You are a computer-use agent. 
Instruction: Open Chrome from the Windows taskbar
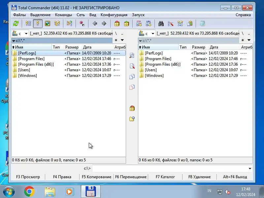coord(29,192)
